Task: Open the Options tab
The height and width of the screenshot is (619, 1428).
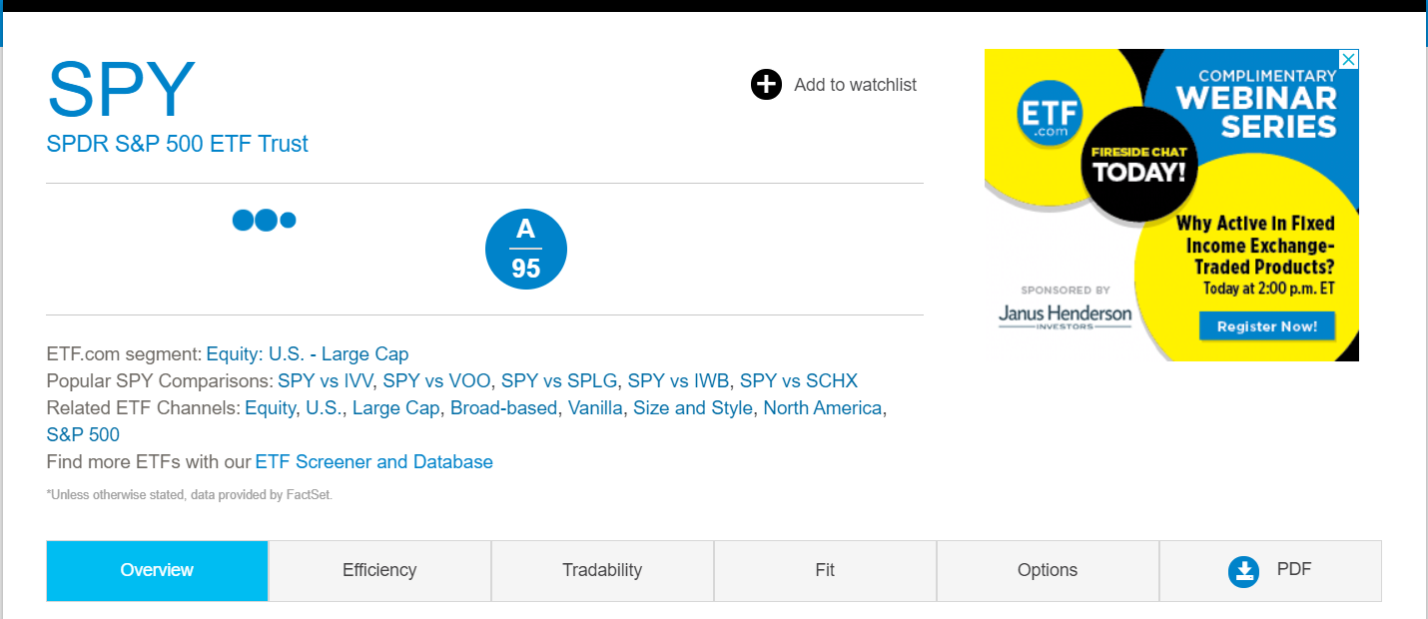Action: [1048, 570]
